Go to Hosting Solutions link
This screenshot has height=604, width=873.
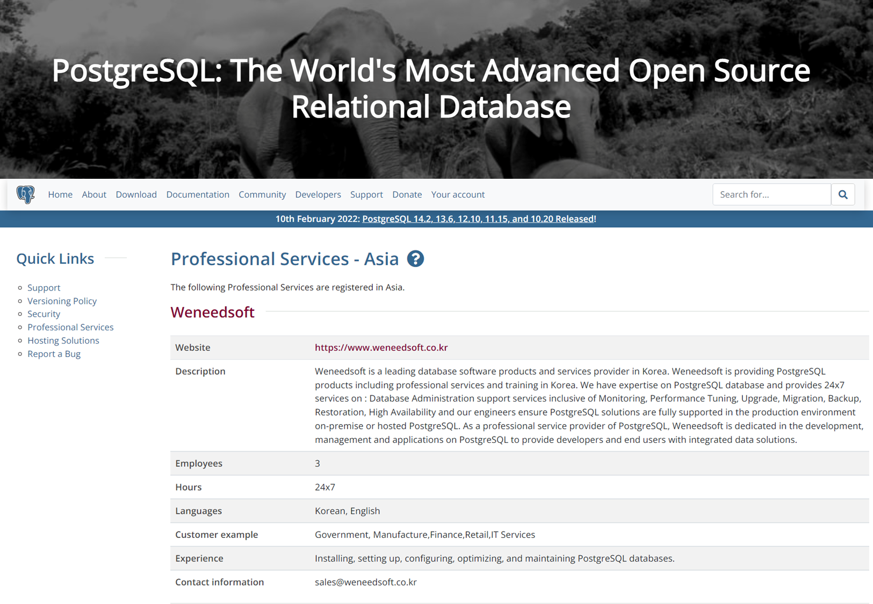coord(63,340)
